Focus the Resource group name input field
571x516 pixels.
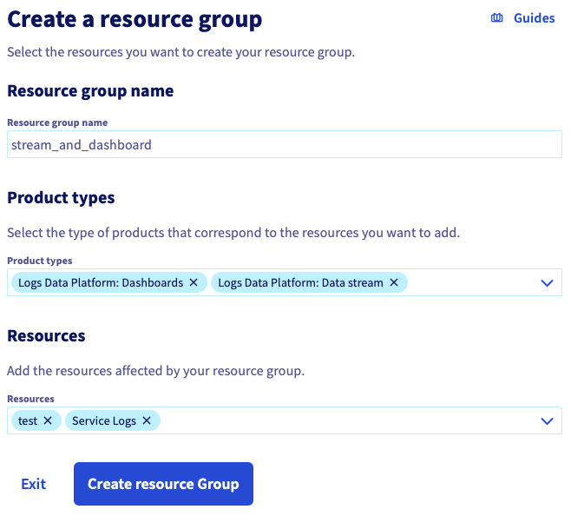[x=285, y=144]
